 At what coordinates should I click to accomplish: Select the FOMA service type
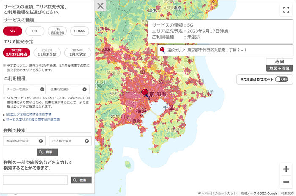click(x=79, y=31)
